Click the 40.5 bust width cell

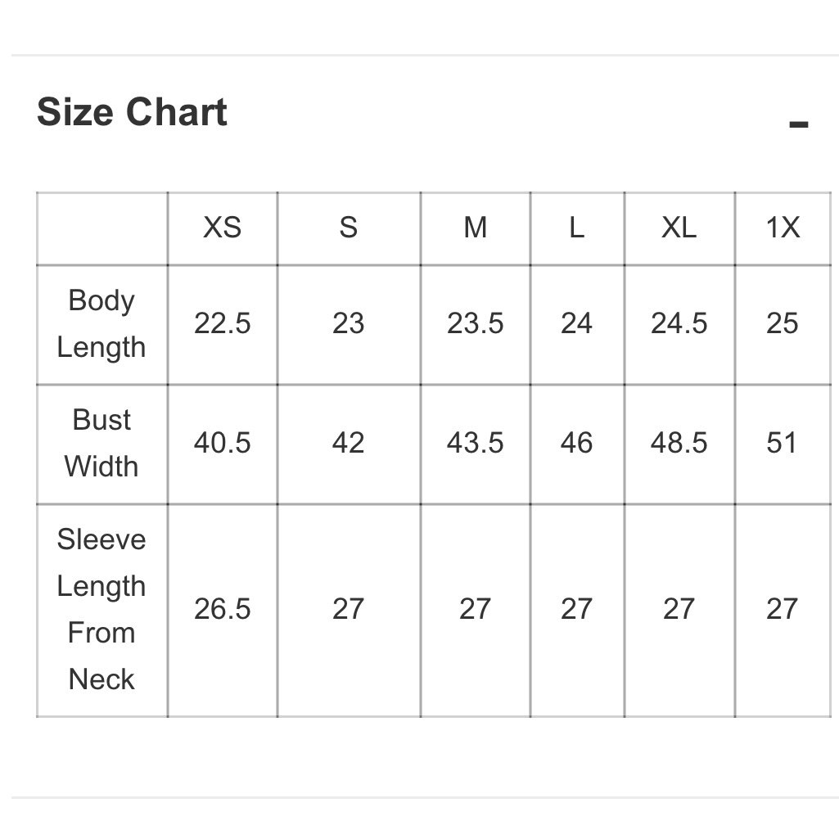(x=222, y=443)
